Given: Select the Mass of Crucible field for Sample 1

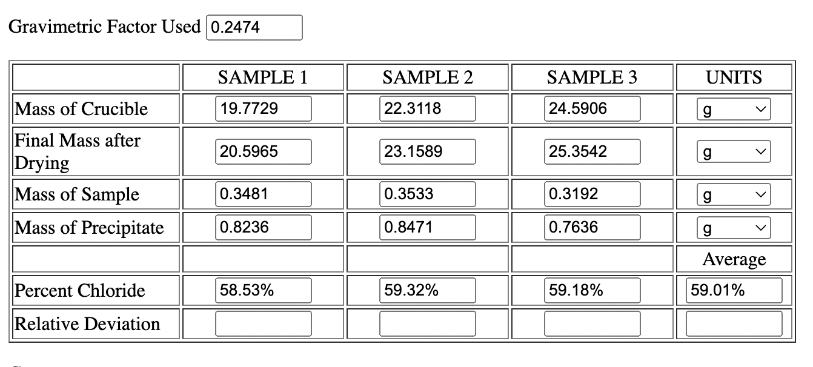Looking at the screenshot, I should [262, 109].
